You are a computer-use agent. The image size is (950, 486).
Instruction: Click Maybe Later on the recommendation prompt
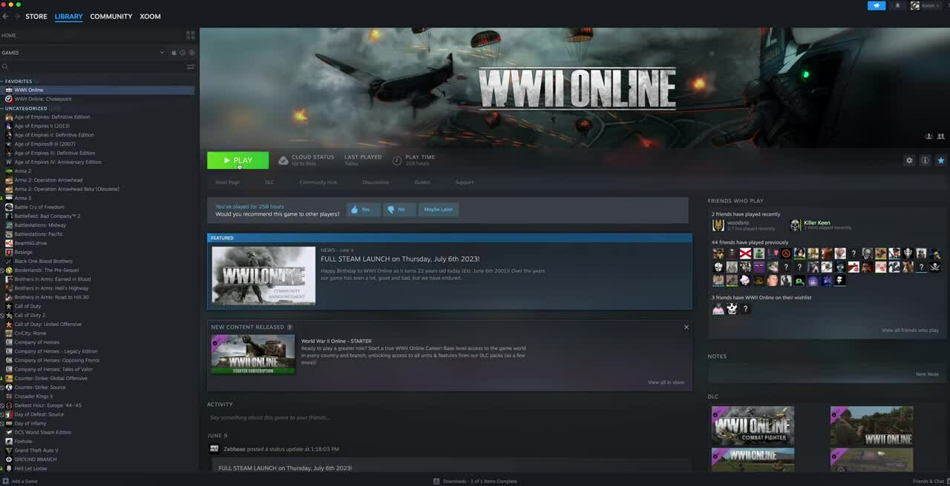438,210
